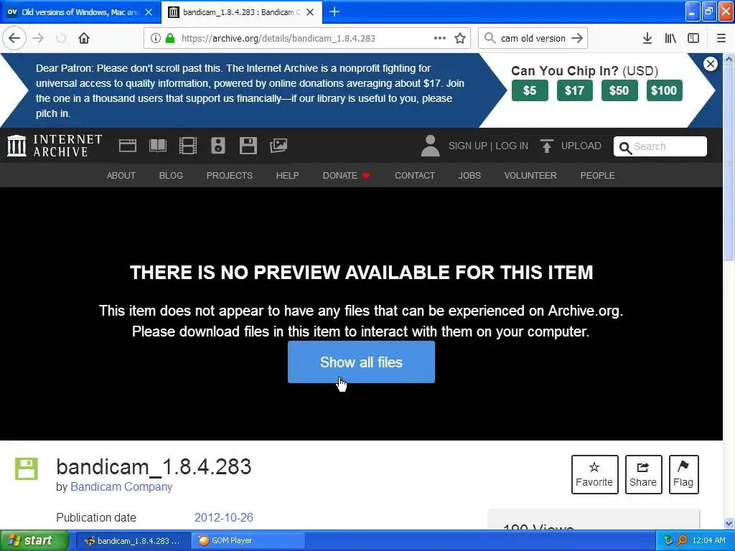This screenshot has height=551, width=735.
Task: Click the browser Forward arrow button
Action: pos(39,38)
